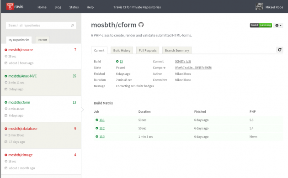The height and width of the screenshot is (178, 288).
Task: Click the green status icon for job 13.1
Action: (97, 120)
